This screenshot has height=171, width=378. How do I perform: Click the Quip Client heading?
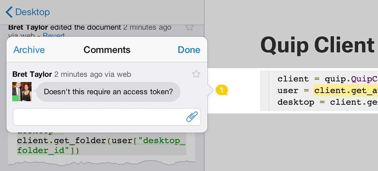(318, 45)
